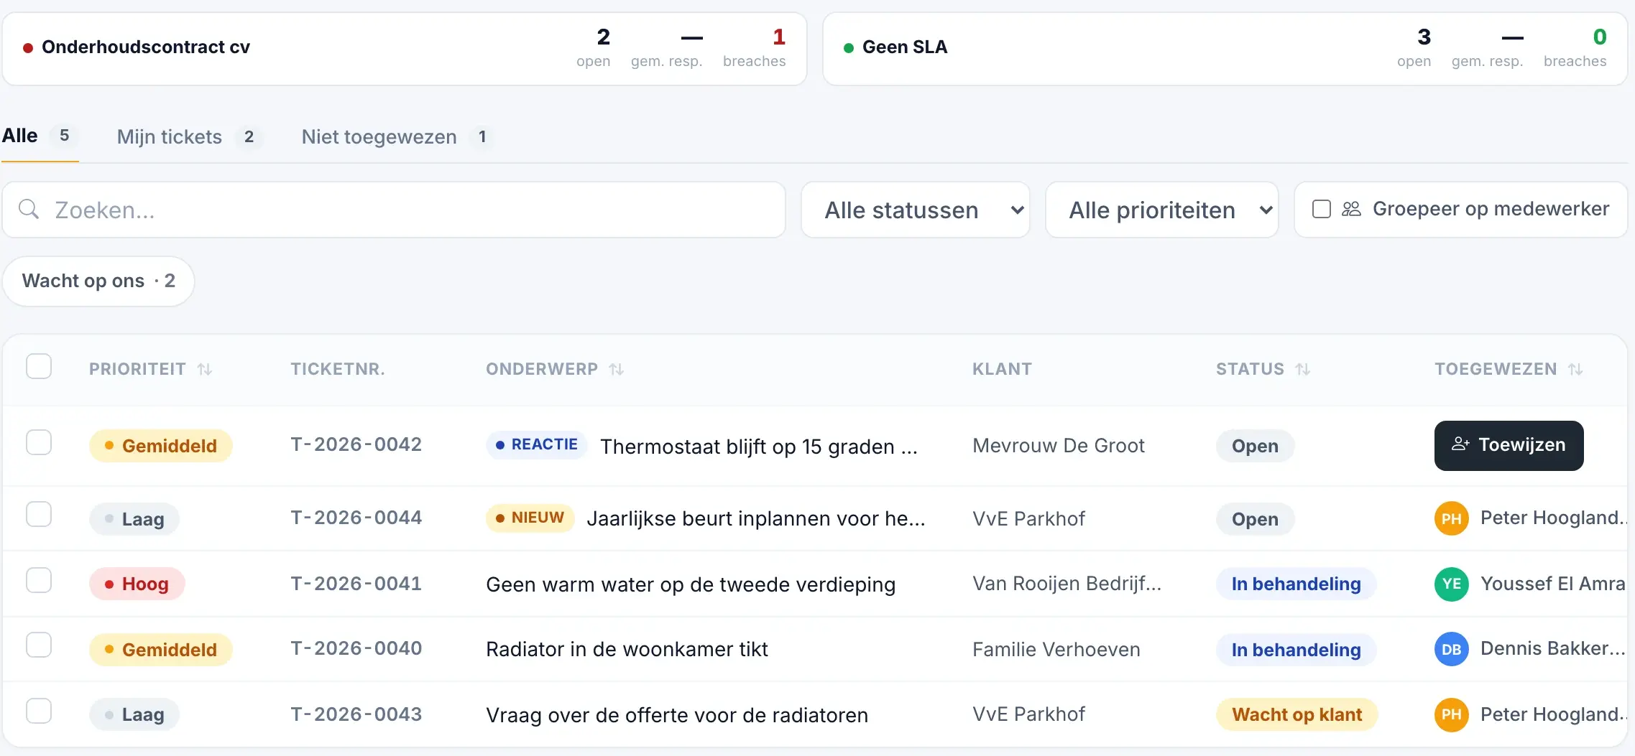Check the row for ticket T-2026-0041

pos(39,580)
